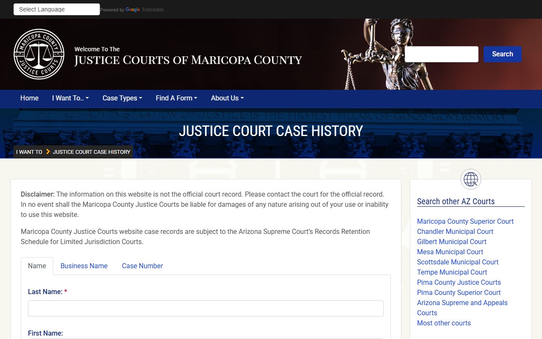Open Pima County Superior Court link
This screenshot has height=339, width=542.
tap(459, 292)
